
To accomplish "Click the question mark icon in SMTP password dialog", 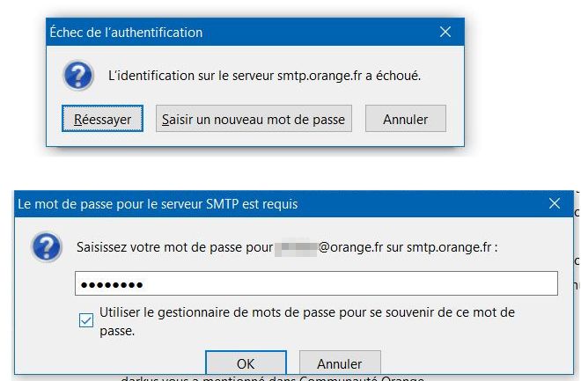I will tap(46, 247).
